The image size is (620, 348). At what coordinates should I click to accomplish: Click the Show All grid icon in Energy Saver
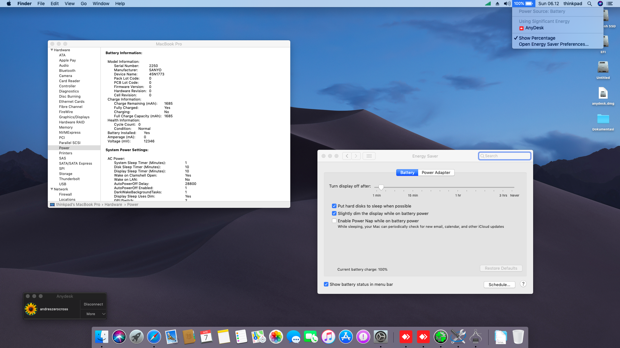369,156
